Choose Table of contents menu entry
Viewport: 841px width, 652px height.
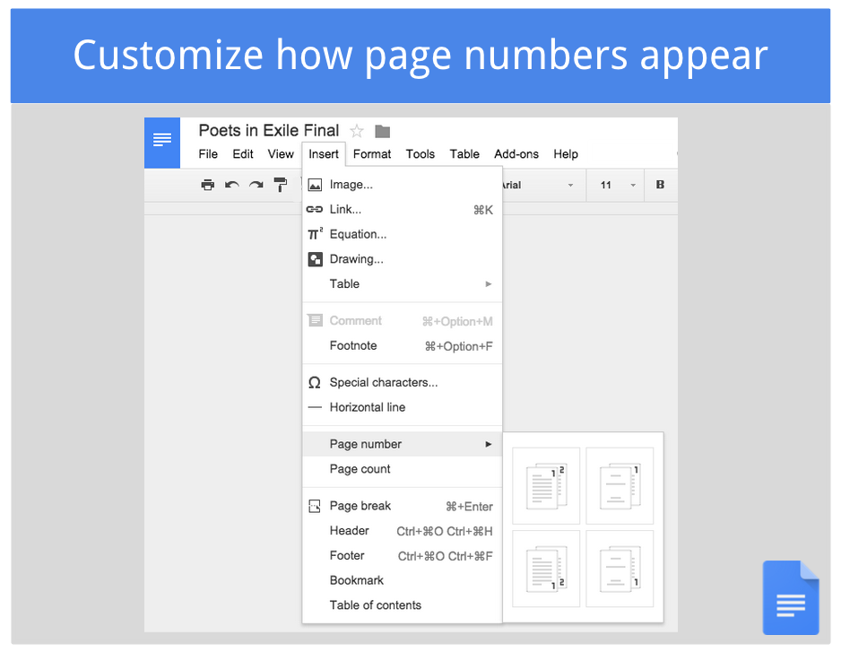(375, 604)
